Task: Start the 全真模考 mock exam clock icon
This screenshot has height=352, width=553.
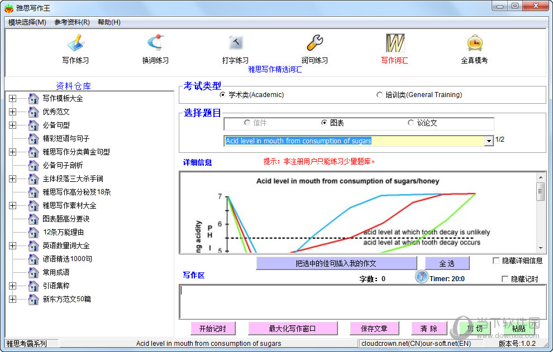Action: click(x=474, y=44)
